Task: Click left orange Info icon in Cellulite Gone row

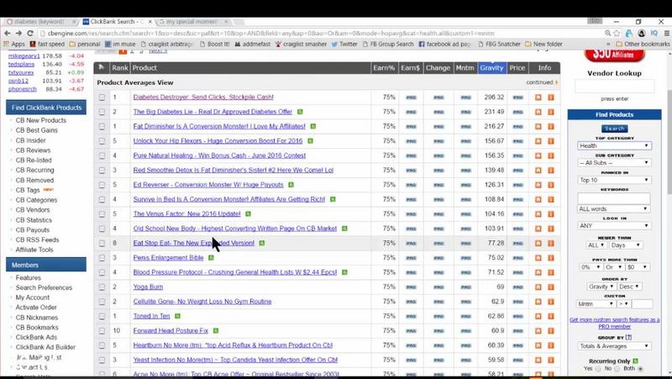Action: coord(538,302)
